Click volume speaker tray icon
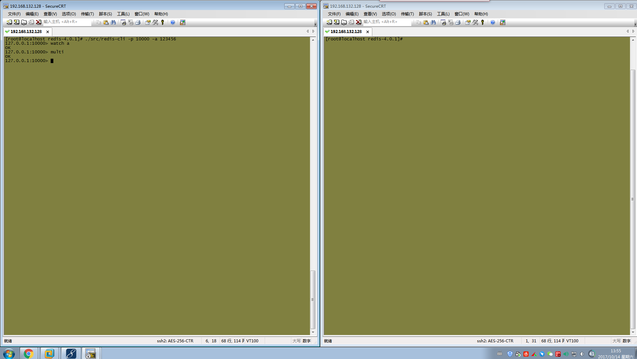 point(582,354)
